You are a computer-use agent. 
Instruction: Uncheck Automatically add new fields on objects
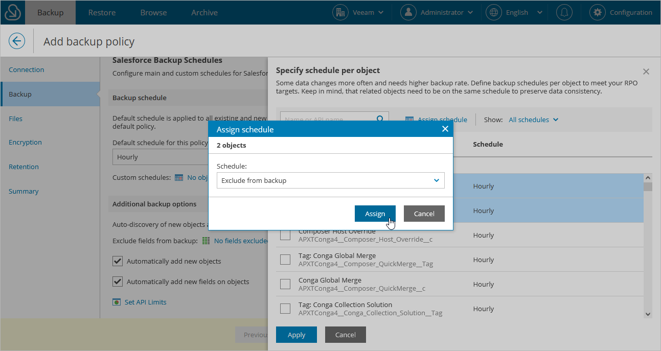click(117, 282)
